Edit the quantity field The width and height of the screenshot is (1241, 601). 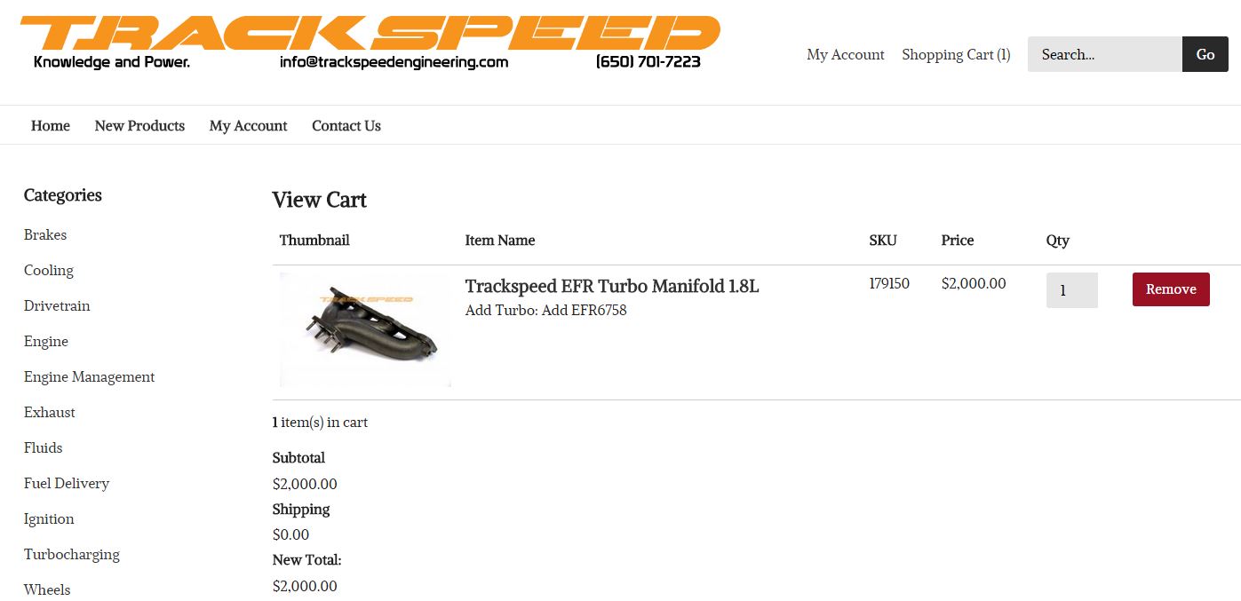tap(1071, 290)
